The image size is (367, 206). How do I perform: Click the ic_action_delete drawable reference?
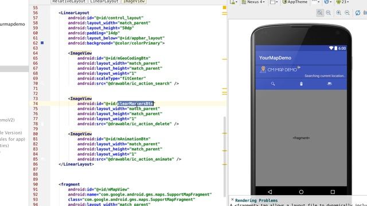[x=139, y=124]
